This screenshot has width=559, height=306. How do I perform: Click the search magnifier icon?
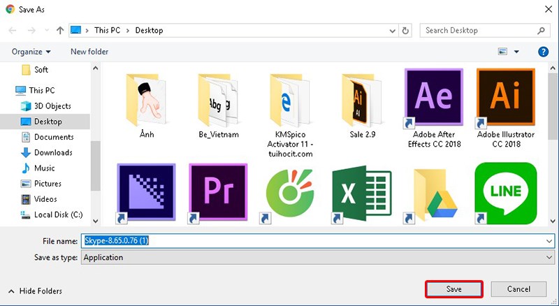(541, 31)
